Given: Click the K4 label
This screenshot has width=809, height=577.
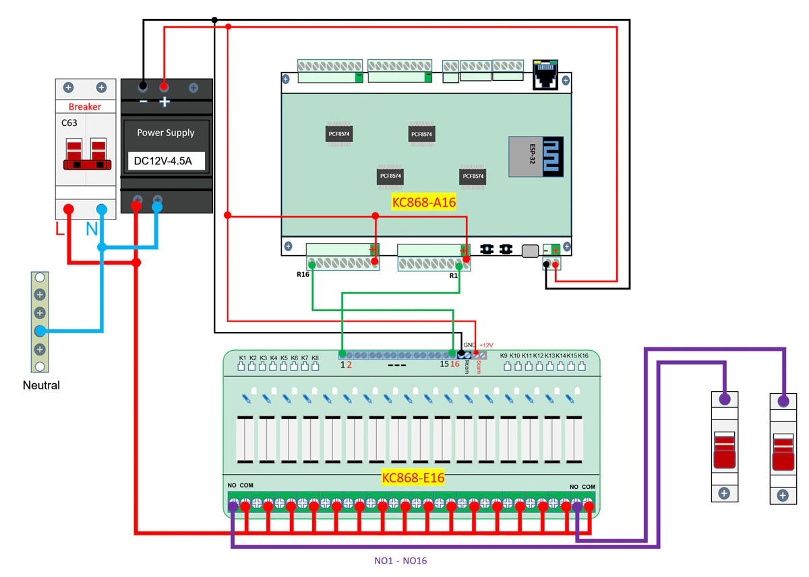Looking at the screenshot, I should [274, 358].
